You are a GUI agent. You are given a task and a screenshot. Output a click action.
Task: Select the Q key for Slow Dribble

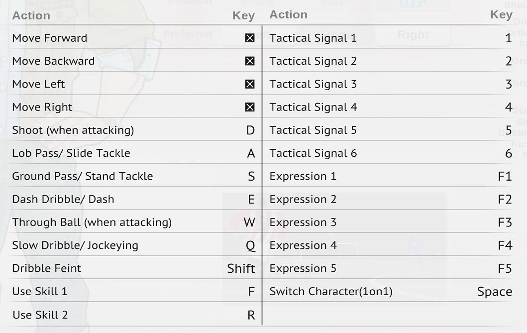[250, 245]
